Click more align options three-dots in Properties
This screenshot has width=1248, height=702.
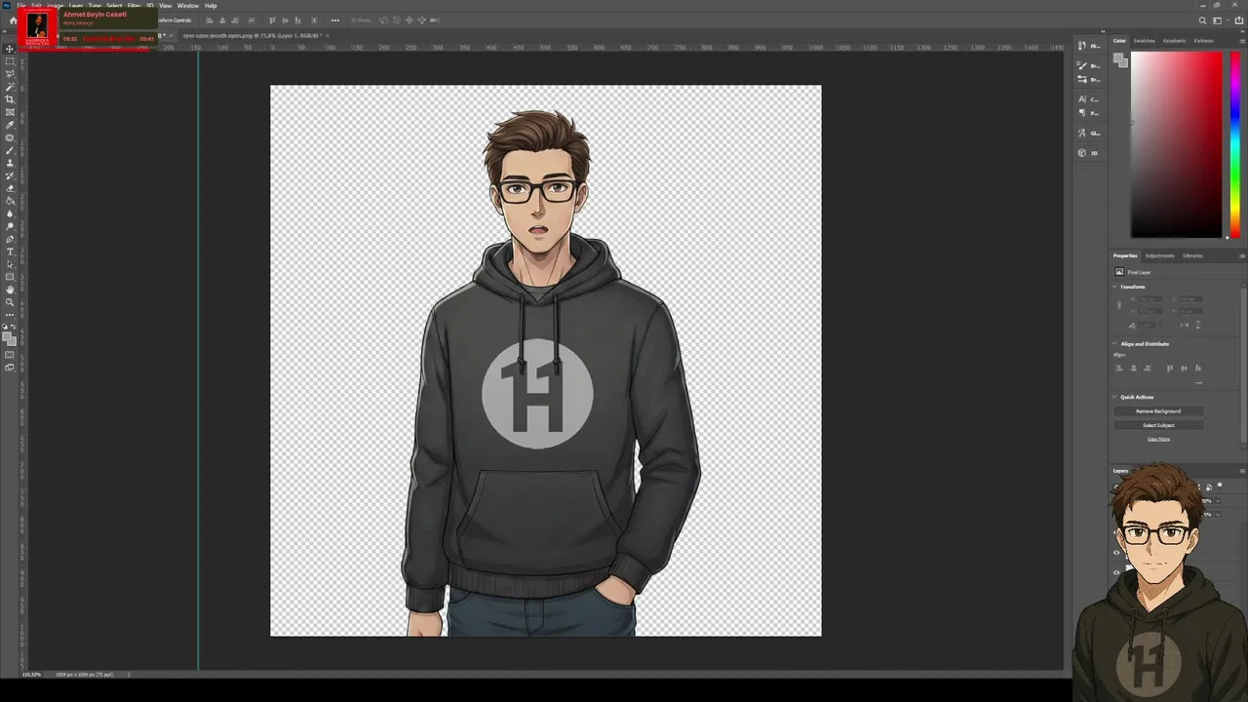tap(1199, 382)
